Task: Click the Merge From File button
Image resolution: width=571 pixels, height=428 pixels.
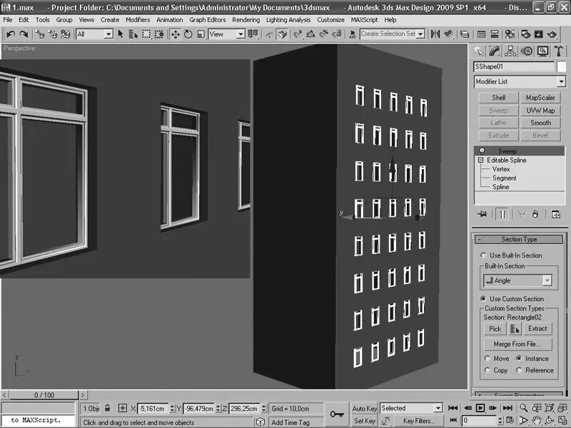Action: tap(517, 344)
